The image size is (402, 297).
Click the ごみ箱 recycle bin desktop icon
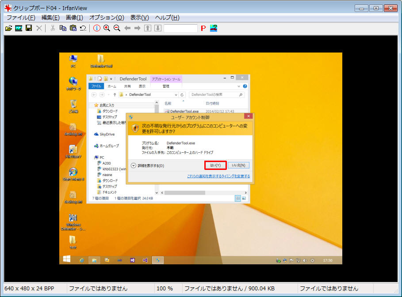point(73,106)
